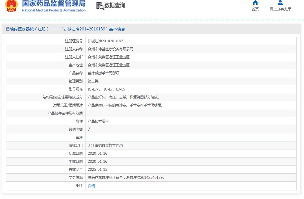Click the 第二类 management class value
The width and height of the screenshot is (304, 199).
(93, 81)
